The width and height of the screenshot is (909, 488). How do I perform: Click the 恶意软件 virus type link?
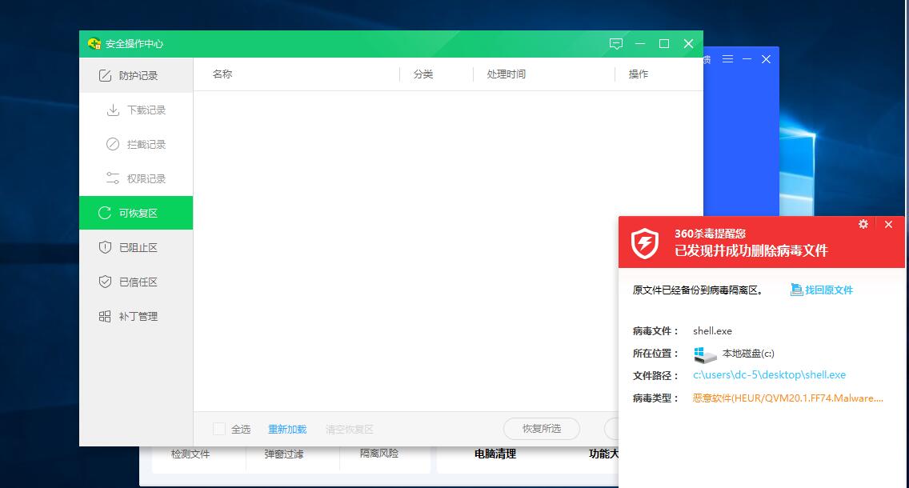coord(787,398)
